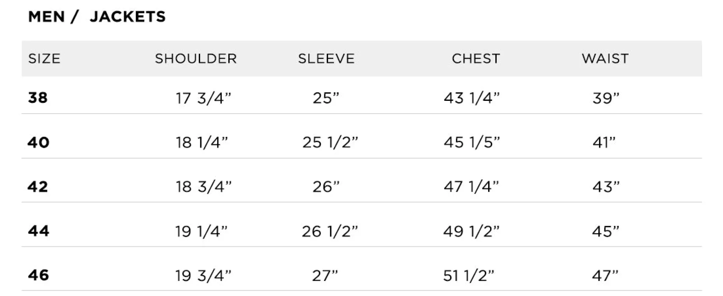Select the 27" sleeve measurement
Viewport: 723px width, 296px height.
[325, 276]
